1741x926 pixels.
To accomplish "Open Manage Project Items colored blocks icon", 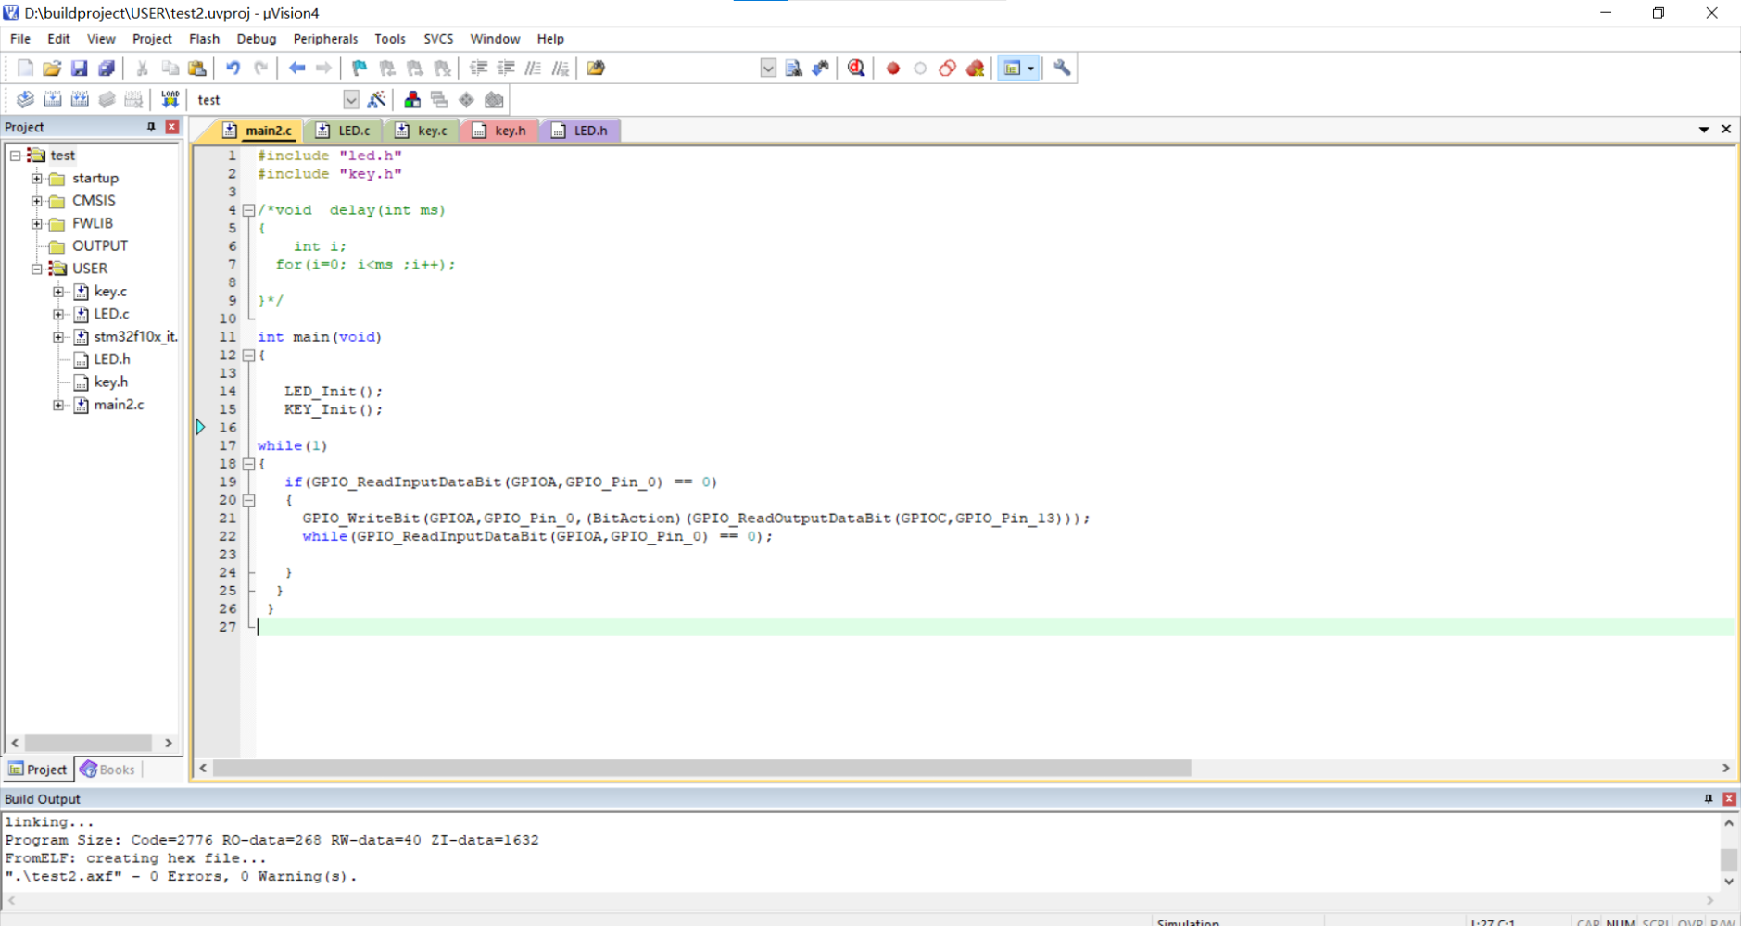I will point(412,99).
